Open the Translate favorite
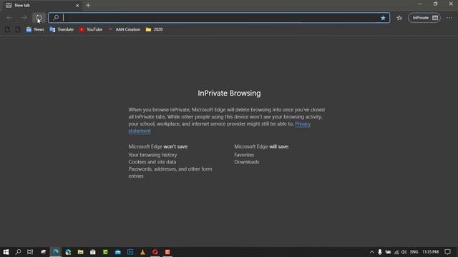 point(62,29)
